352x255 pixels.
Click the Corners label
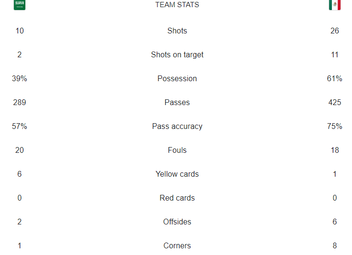click(x=177, y=245)
